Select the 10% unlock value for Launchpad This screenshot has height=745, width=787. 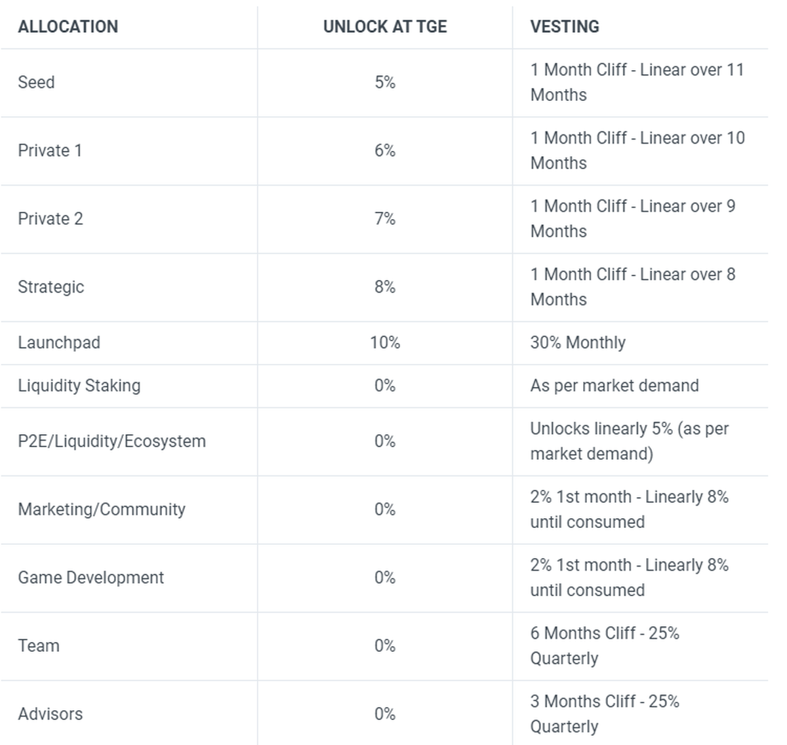click(x=385, y=343)
